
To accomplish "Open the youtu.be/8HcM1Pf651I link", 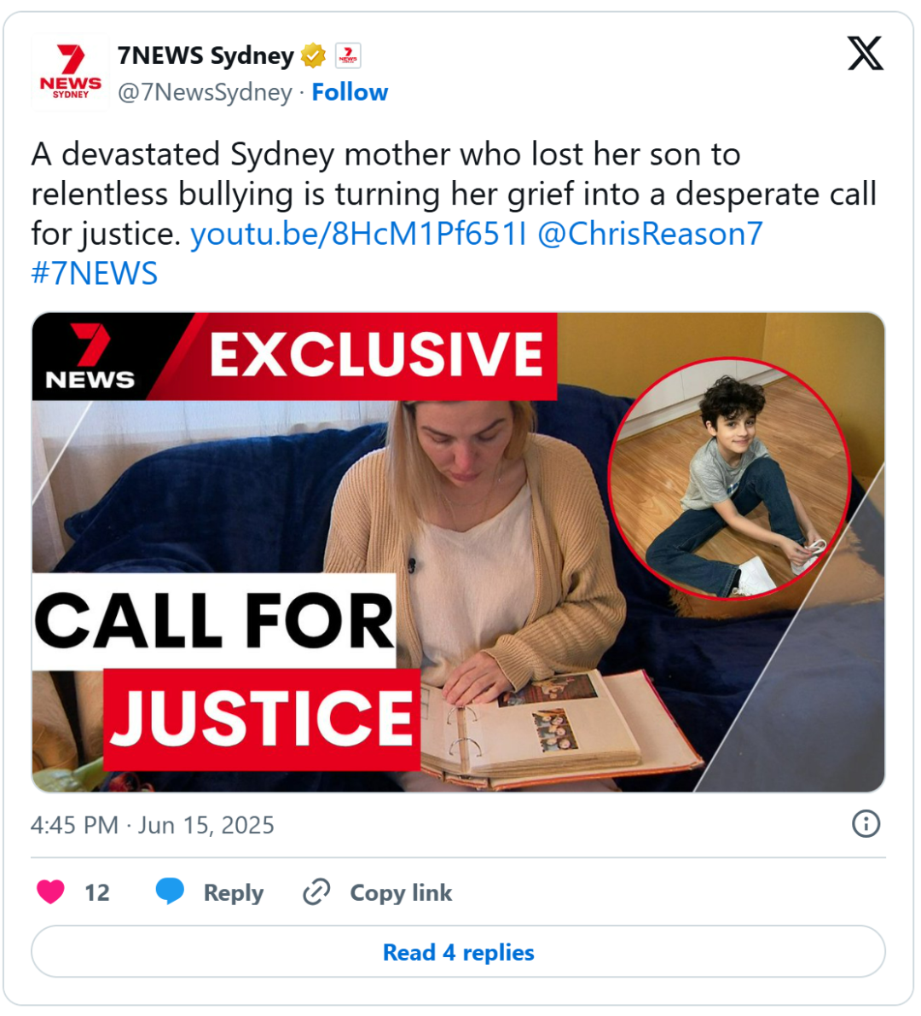I will point(359,234).
